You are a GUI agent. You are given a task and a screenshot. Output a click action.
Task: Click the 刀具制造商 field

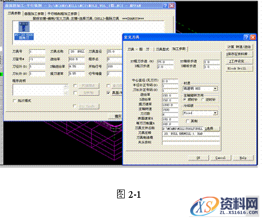point(191,138)
